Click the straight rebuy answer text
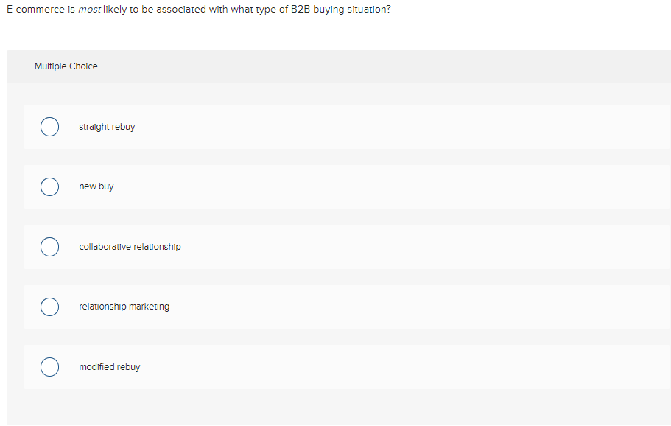This screenshot has height=426, width=671. (x=107, y=127)
